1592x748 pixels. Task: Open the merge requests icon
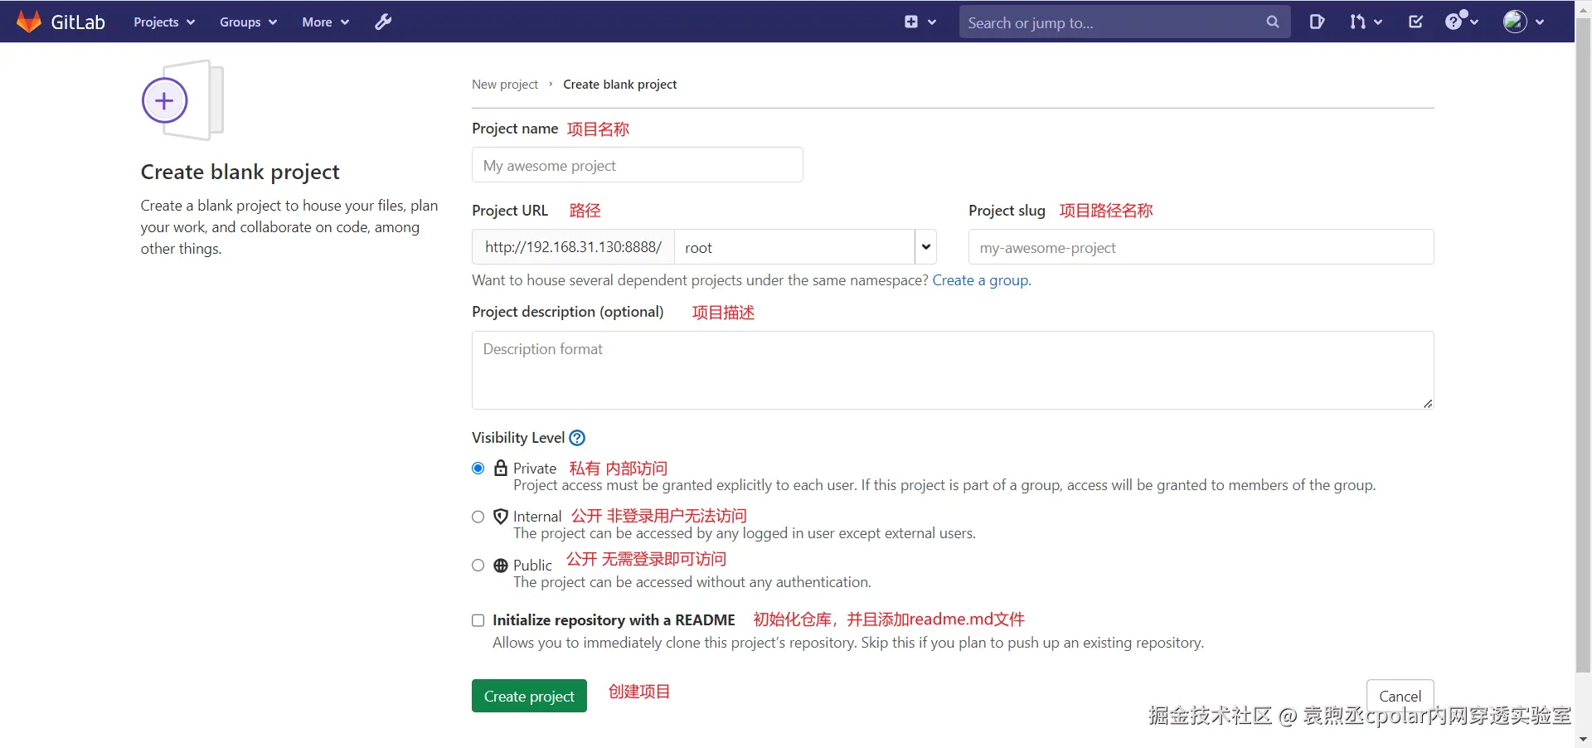[1357, 22]
